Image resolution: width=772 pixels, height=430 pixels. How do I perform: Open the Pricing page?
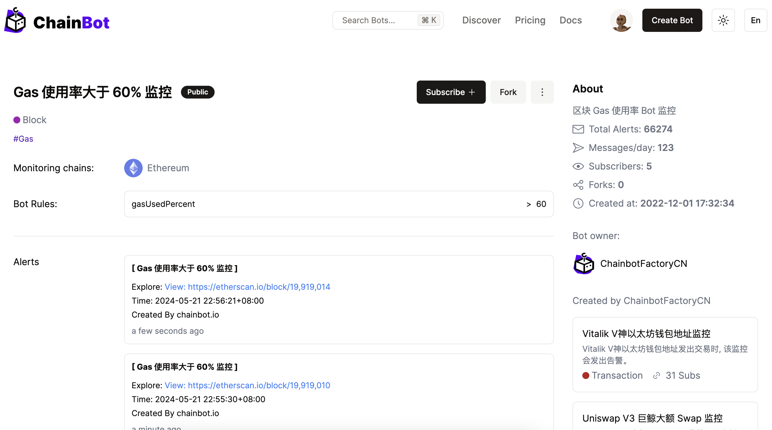[530, 20]
